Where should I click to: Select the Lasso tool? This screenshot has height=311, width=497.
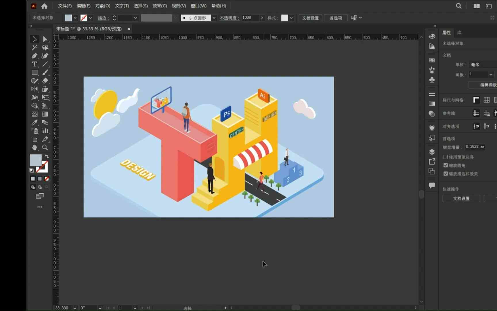45,48
